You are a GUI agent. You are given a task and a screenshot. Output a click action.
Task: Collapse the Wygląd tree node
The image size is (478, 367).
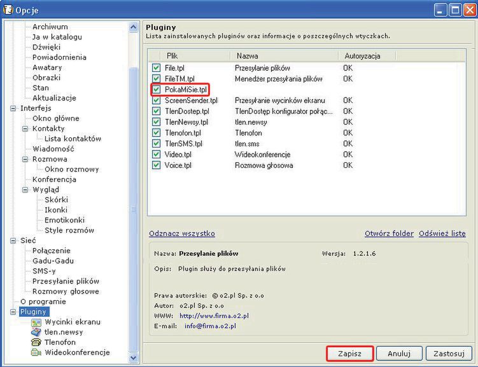25,190
